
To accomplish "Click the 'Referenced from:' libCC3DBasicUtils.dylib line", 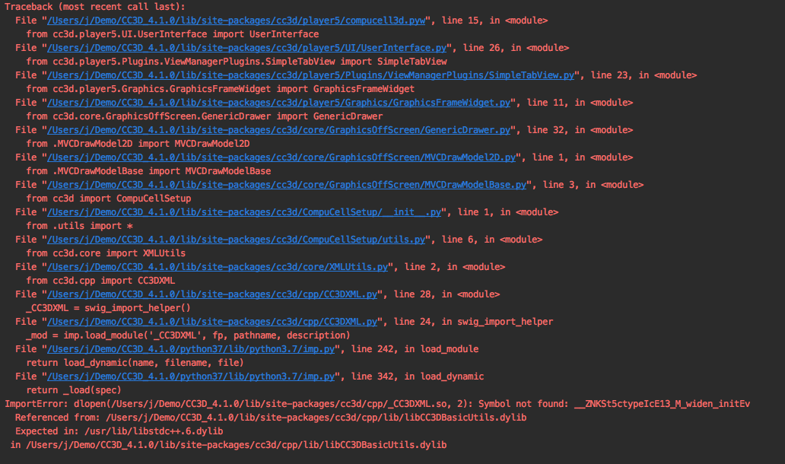I will click(x=271, y=418).
